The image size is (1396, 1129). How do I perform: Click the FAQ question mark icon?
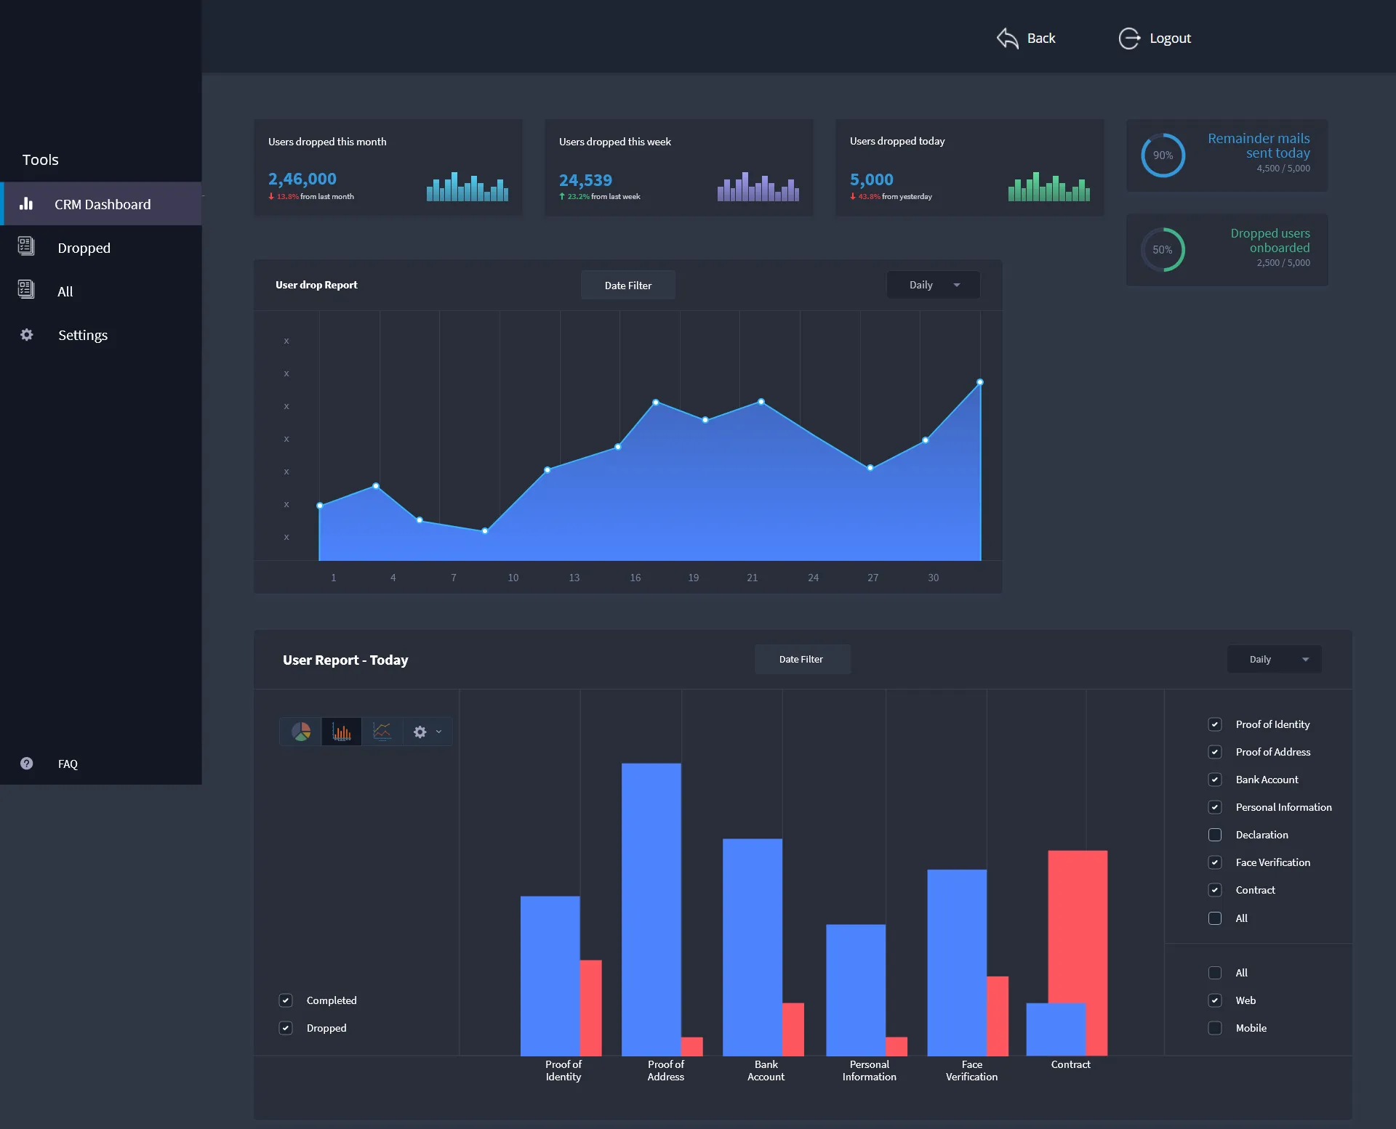[x=27, y=764]
